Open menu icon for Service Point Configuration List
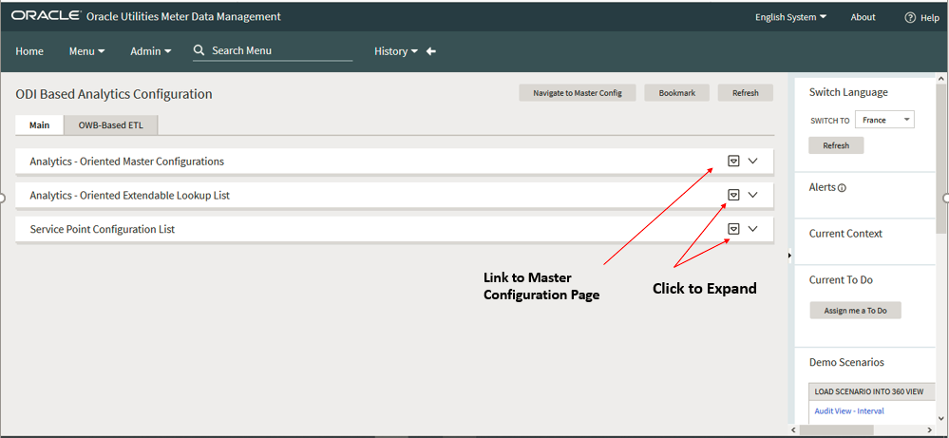Image resolution: width=949 pixels, height=438 pixels. pos(733,229)
